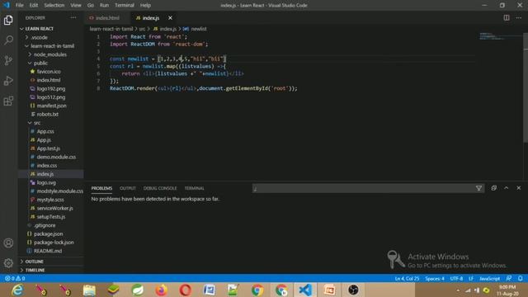
Task: Close the bottom panel
Action: 519,188
